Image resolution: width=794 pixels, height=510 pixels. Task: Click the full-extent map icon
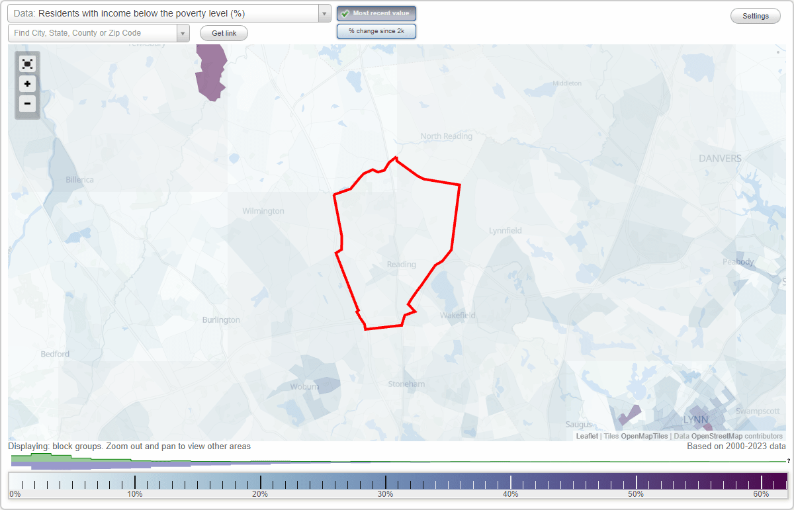pyautogui.click(x=27, y=64)
